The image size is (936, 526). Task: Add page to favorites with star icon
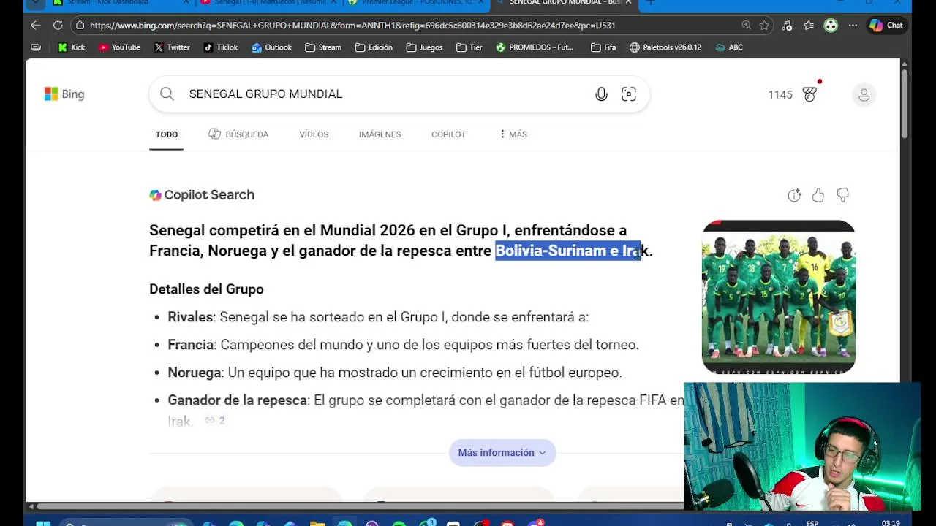pos(764,25)
